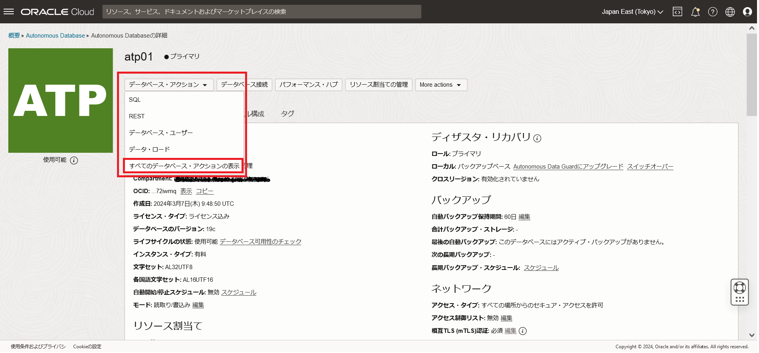Viewport: 759px width, 353px height.
Task: Click the プライマリ status label
Action: click(x=185, y=57)
